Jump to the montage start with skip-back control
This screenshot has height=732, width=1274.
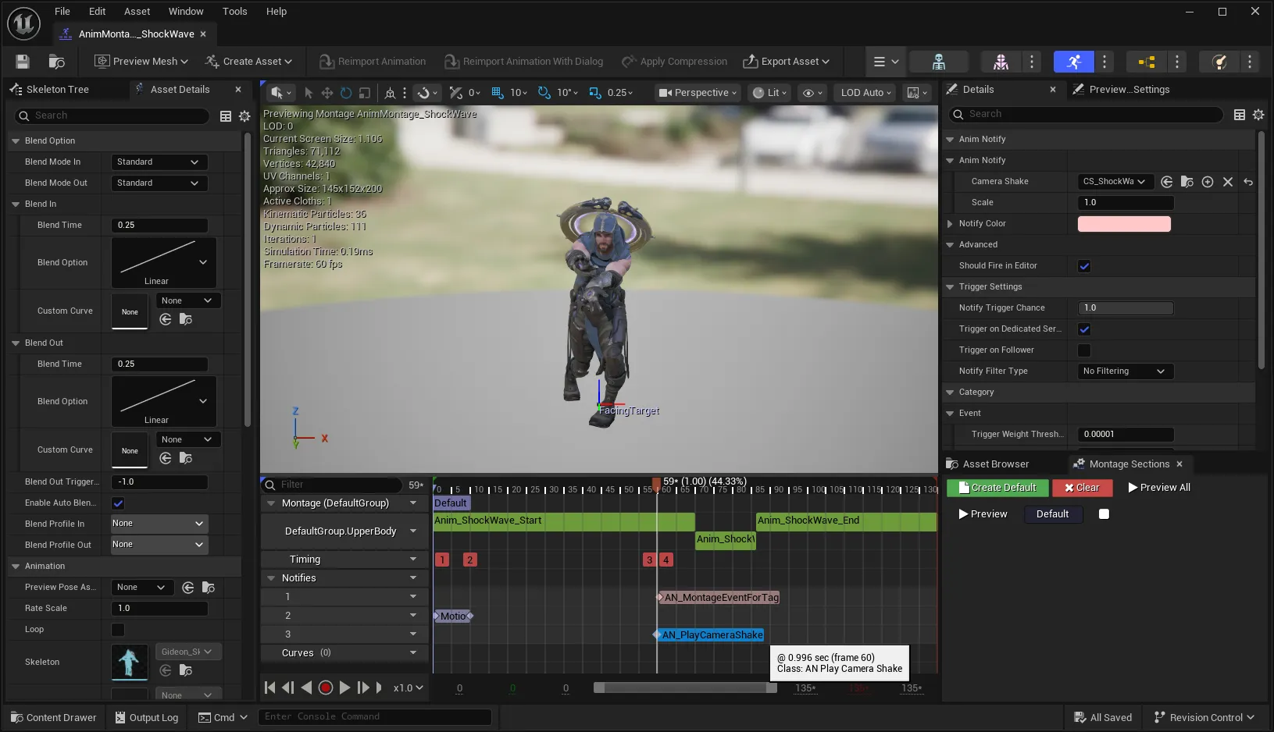270,688
